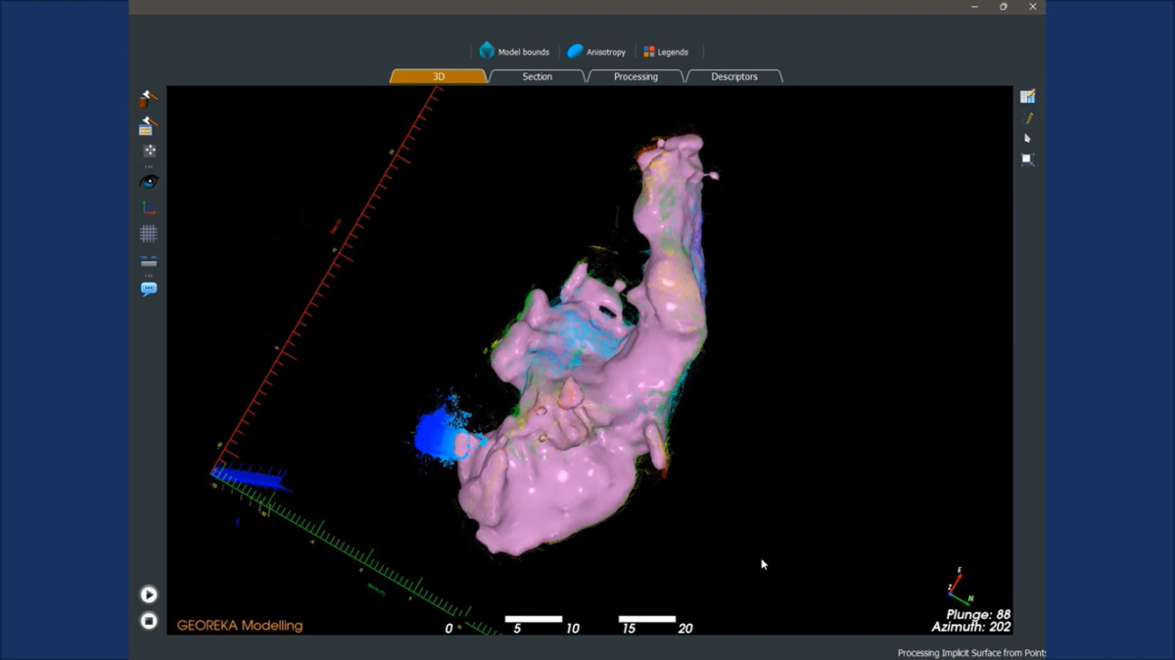The width and height of the screenshot is (1175, 660).
Task: Open the table edit icon on the right
Action: click(x=1027, y=97)
